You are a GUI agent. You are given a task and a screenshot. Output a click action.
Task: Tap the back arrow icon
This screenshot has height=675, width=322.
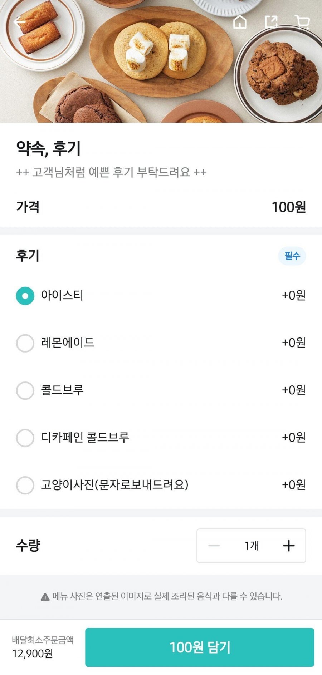click(x=19, y=23)
